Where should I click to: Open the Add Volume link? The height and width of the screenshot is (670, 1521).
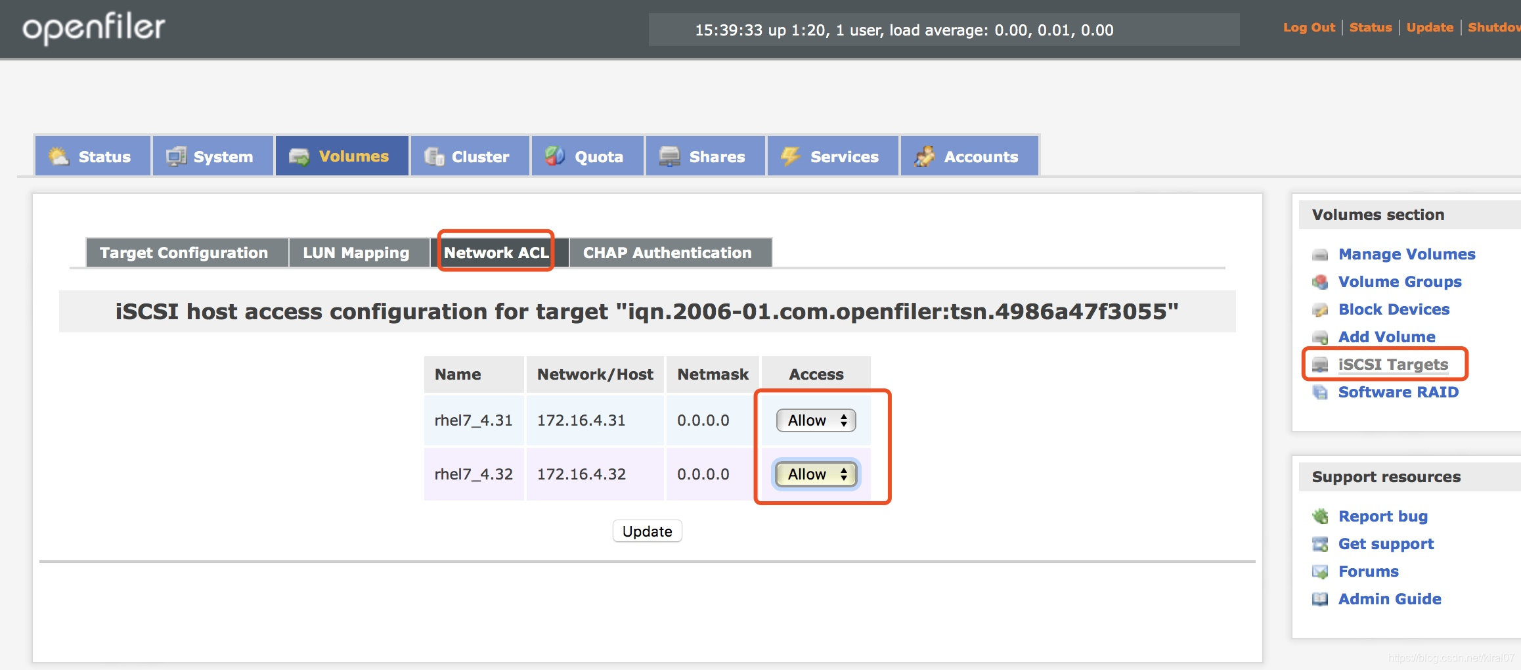(x=1387, y=338)
